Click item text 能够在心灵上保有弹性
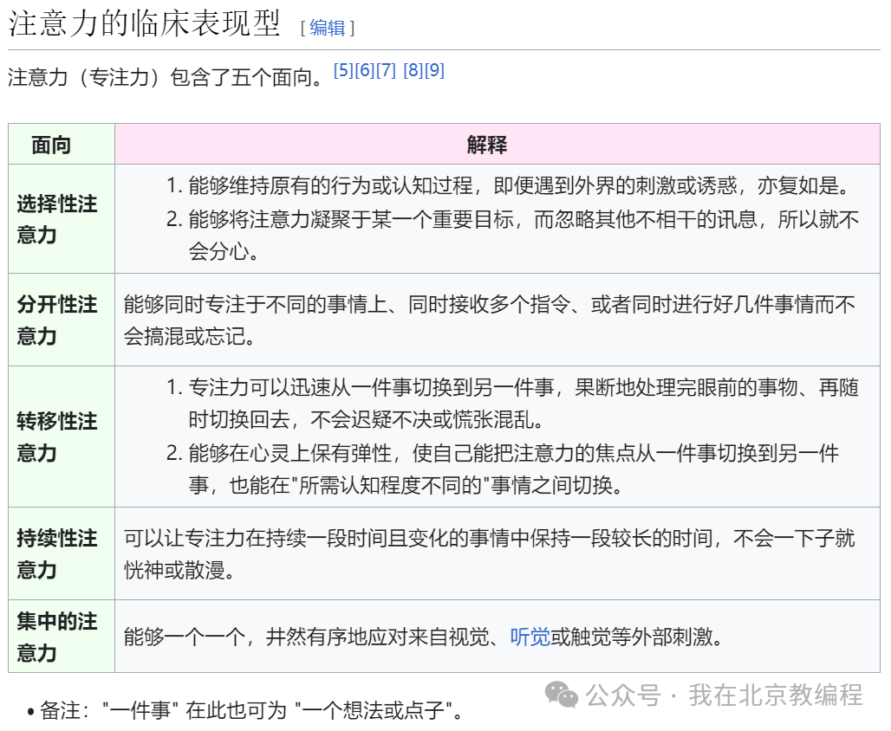 click(290, 453)
